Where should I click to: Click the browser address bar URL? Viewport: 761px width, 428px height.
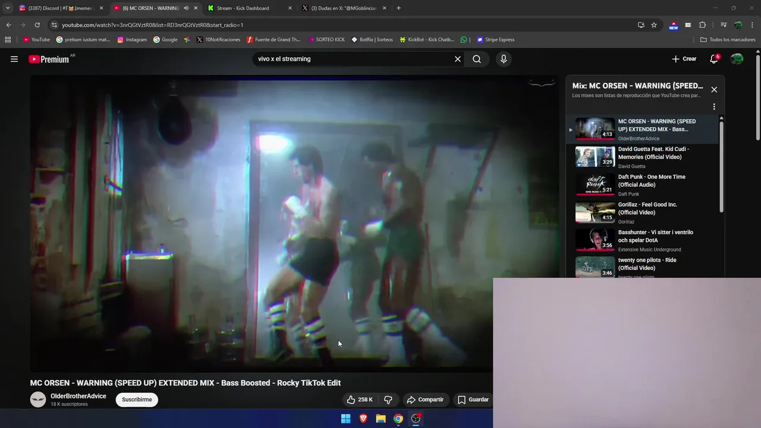[152, 25]
